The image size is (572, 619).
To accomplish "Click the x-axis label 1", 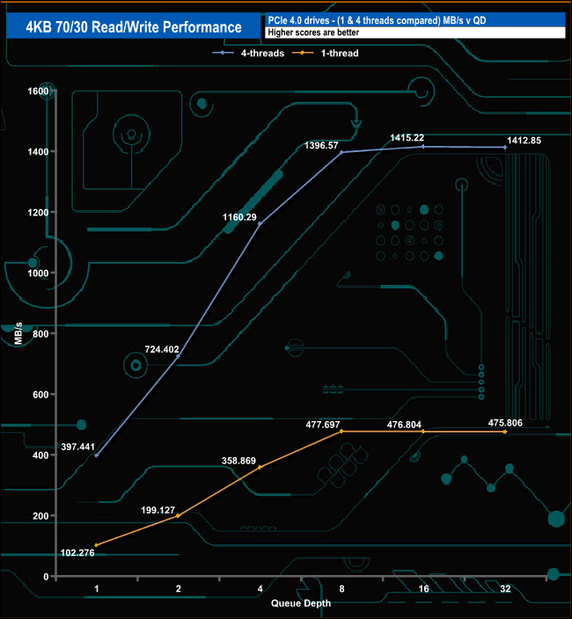I will 97,589.
